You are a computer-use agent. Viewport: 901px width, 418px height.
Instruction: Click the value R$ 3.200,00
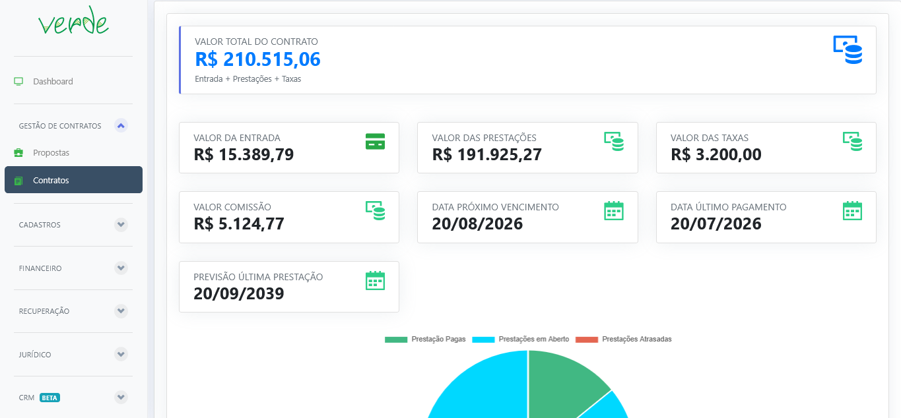[716, 155]
